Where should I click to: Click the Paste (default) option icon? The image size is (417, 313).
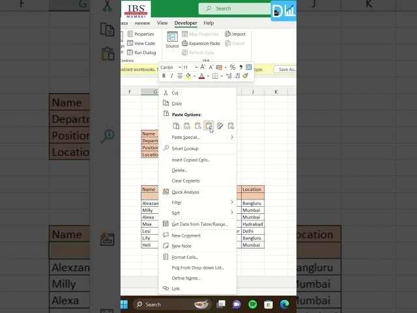(176, 126)
